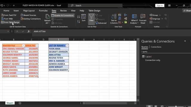The height and width of the screenshot is (107, 191).
Task: Click the vertical scrollbar of the worksheet
Action: (x=138, y=68)
